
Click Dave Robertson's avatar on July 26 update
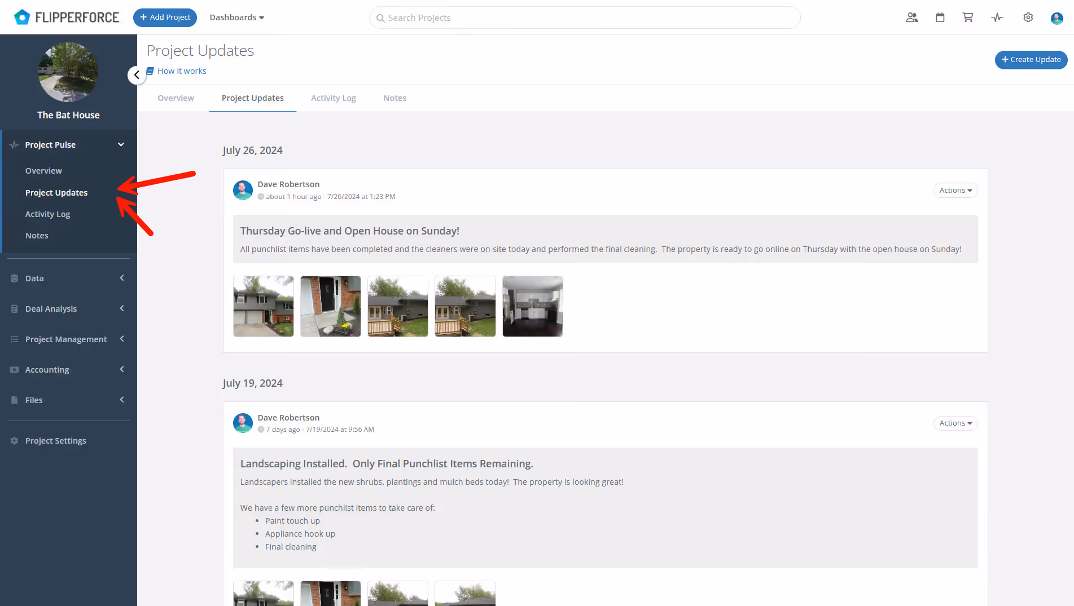click(243, 190)
